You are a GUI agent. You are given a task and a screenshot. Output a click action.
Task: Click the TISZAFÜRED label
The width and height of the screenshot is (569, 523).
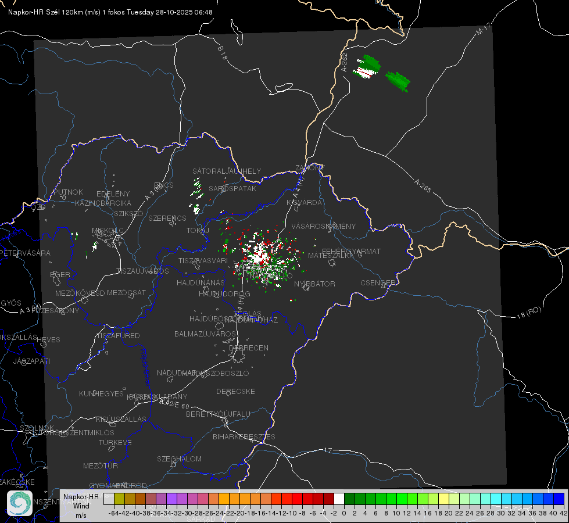(x=118, y=336)
